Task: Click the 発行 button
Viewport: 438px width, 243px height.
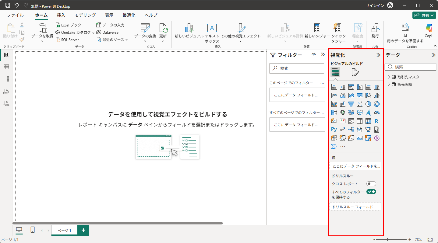Action: 375,31
